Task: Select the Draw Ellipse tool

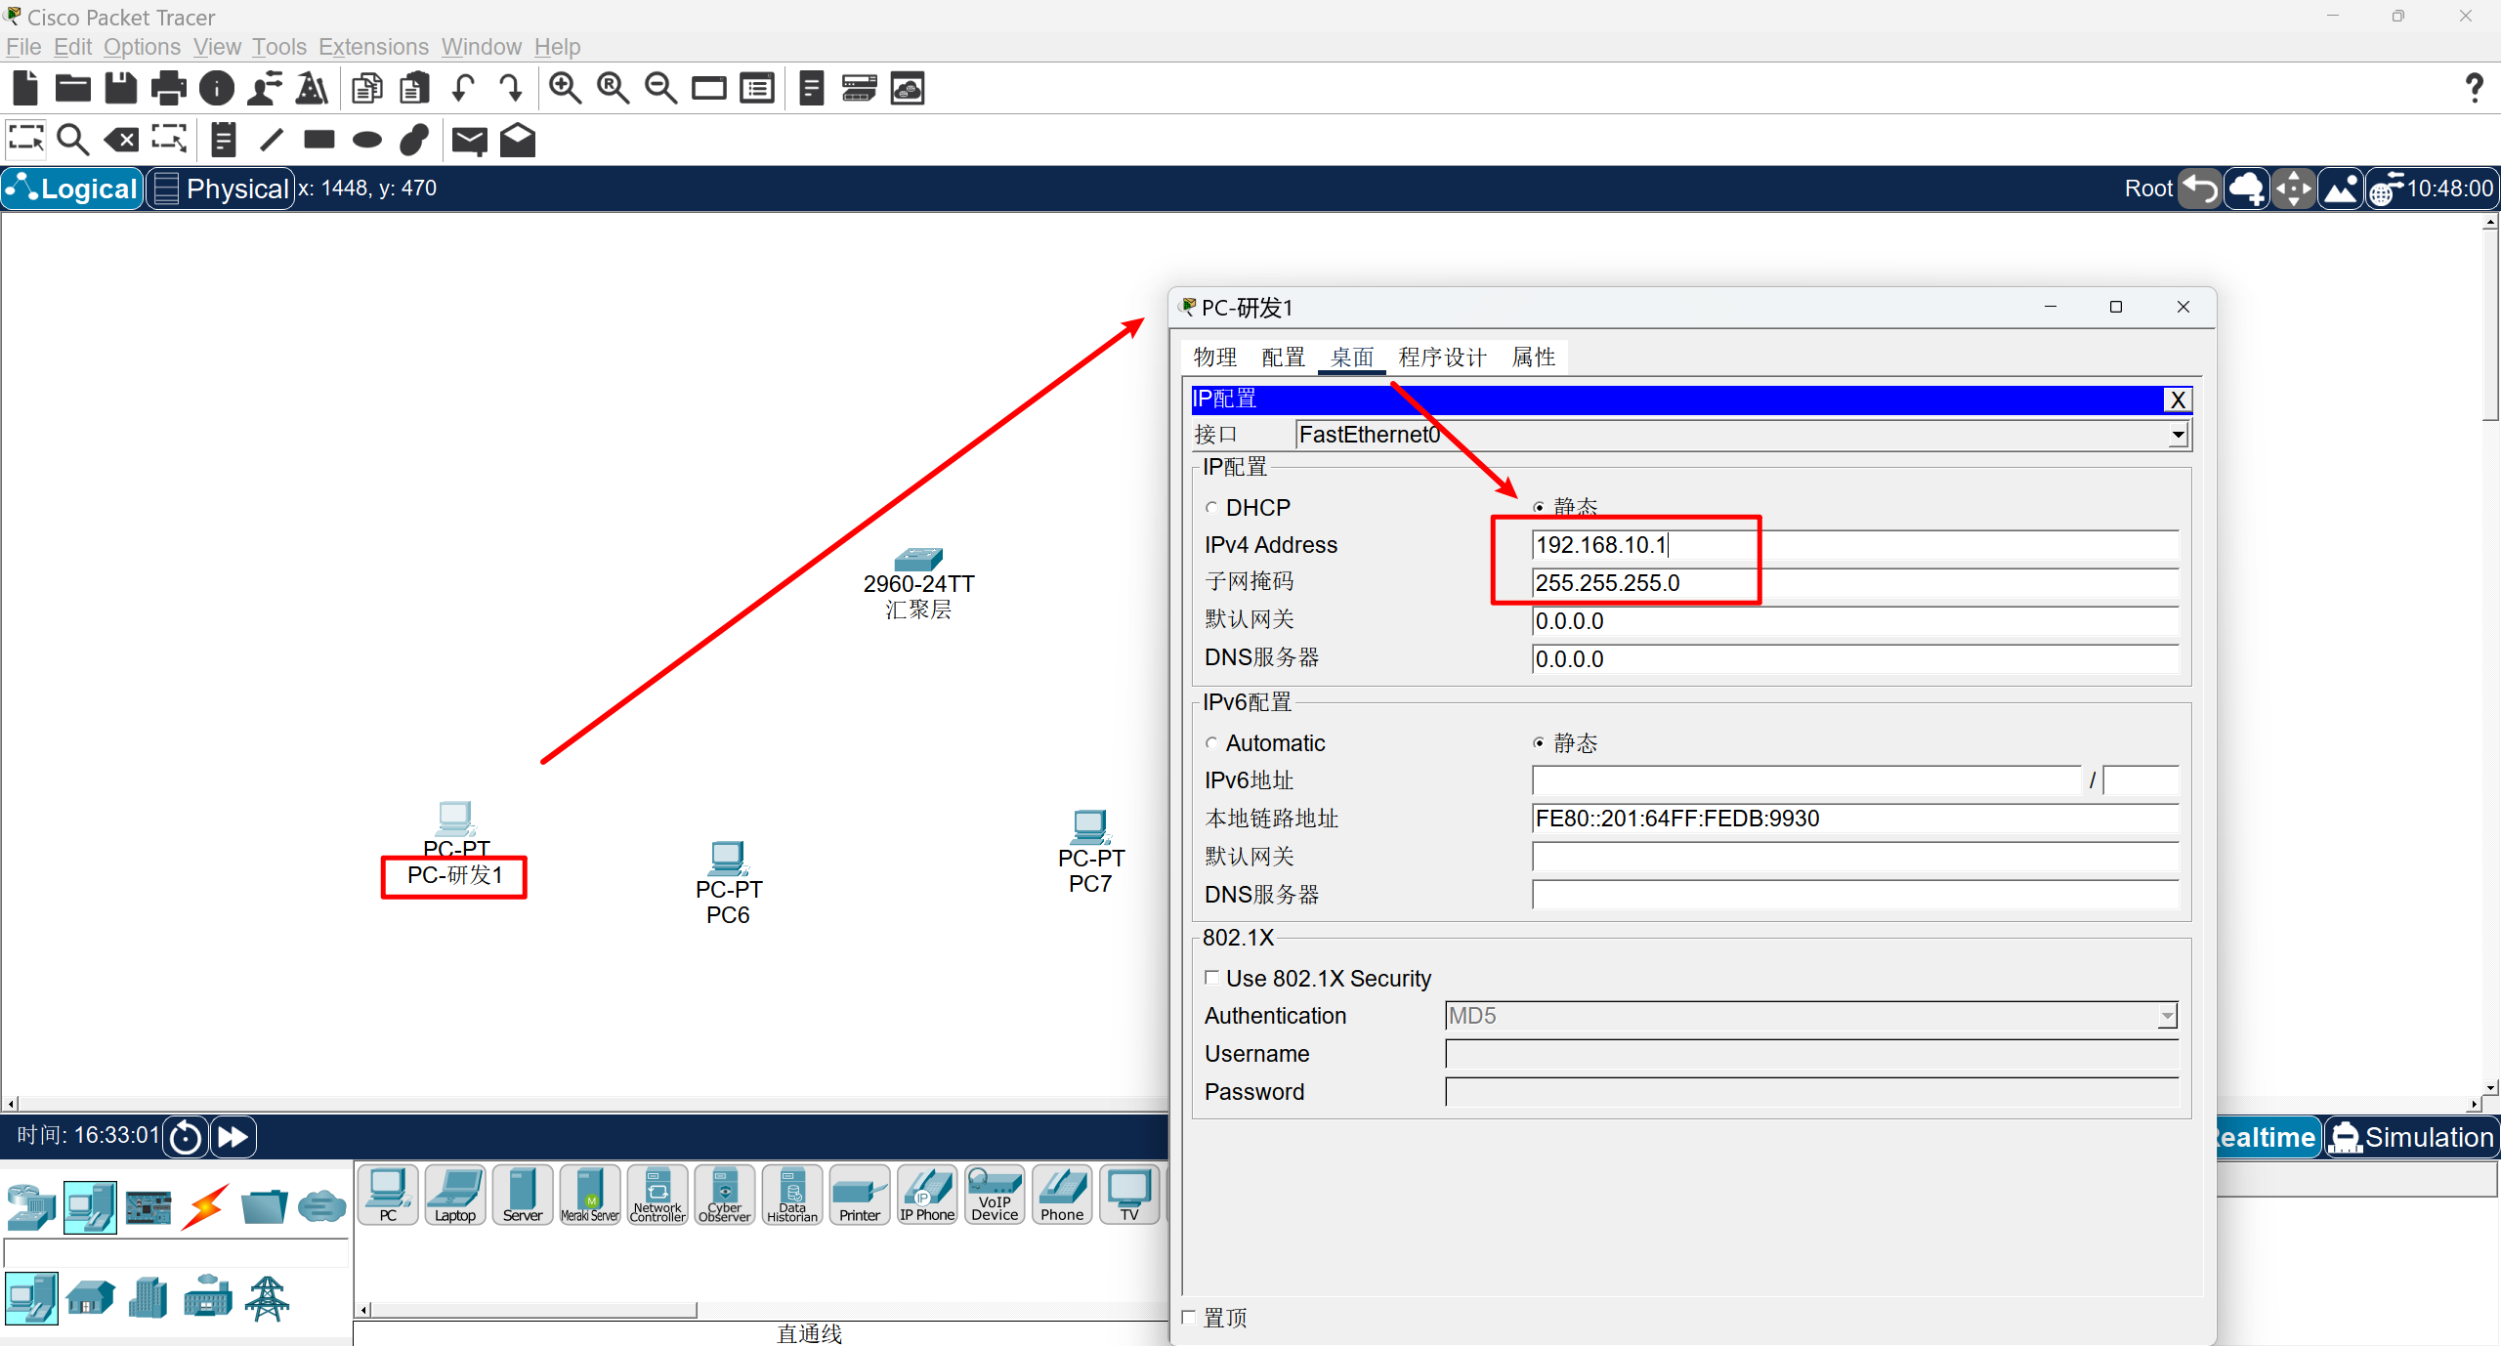Action: (x=367, y=140)
